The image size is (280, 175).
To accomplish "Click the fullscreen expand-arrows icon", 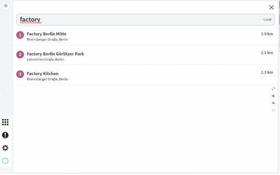I will click(x=273, y=89).
